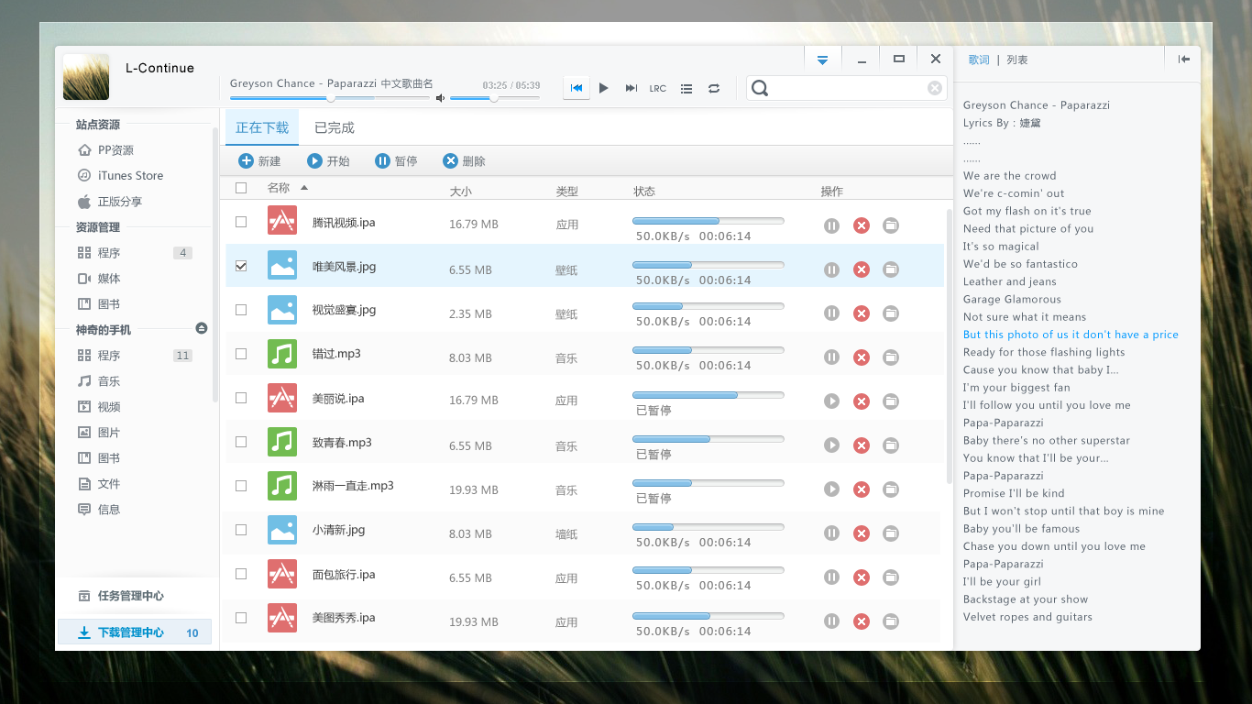Screen dimensions: 1252x704
Task: Pause download of 腾讯视频.ipa
Action: click(x=831, y=225)
